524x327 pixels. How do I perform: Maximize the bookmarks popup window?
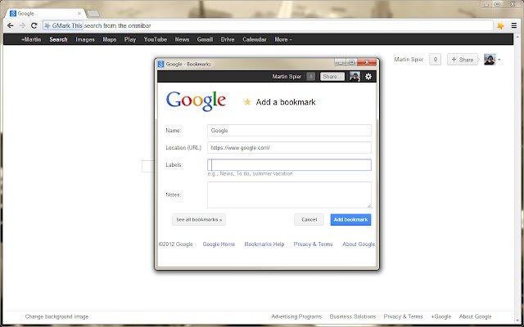pos(352,62)
